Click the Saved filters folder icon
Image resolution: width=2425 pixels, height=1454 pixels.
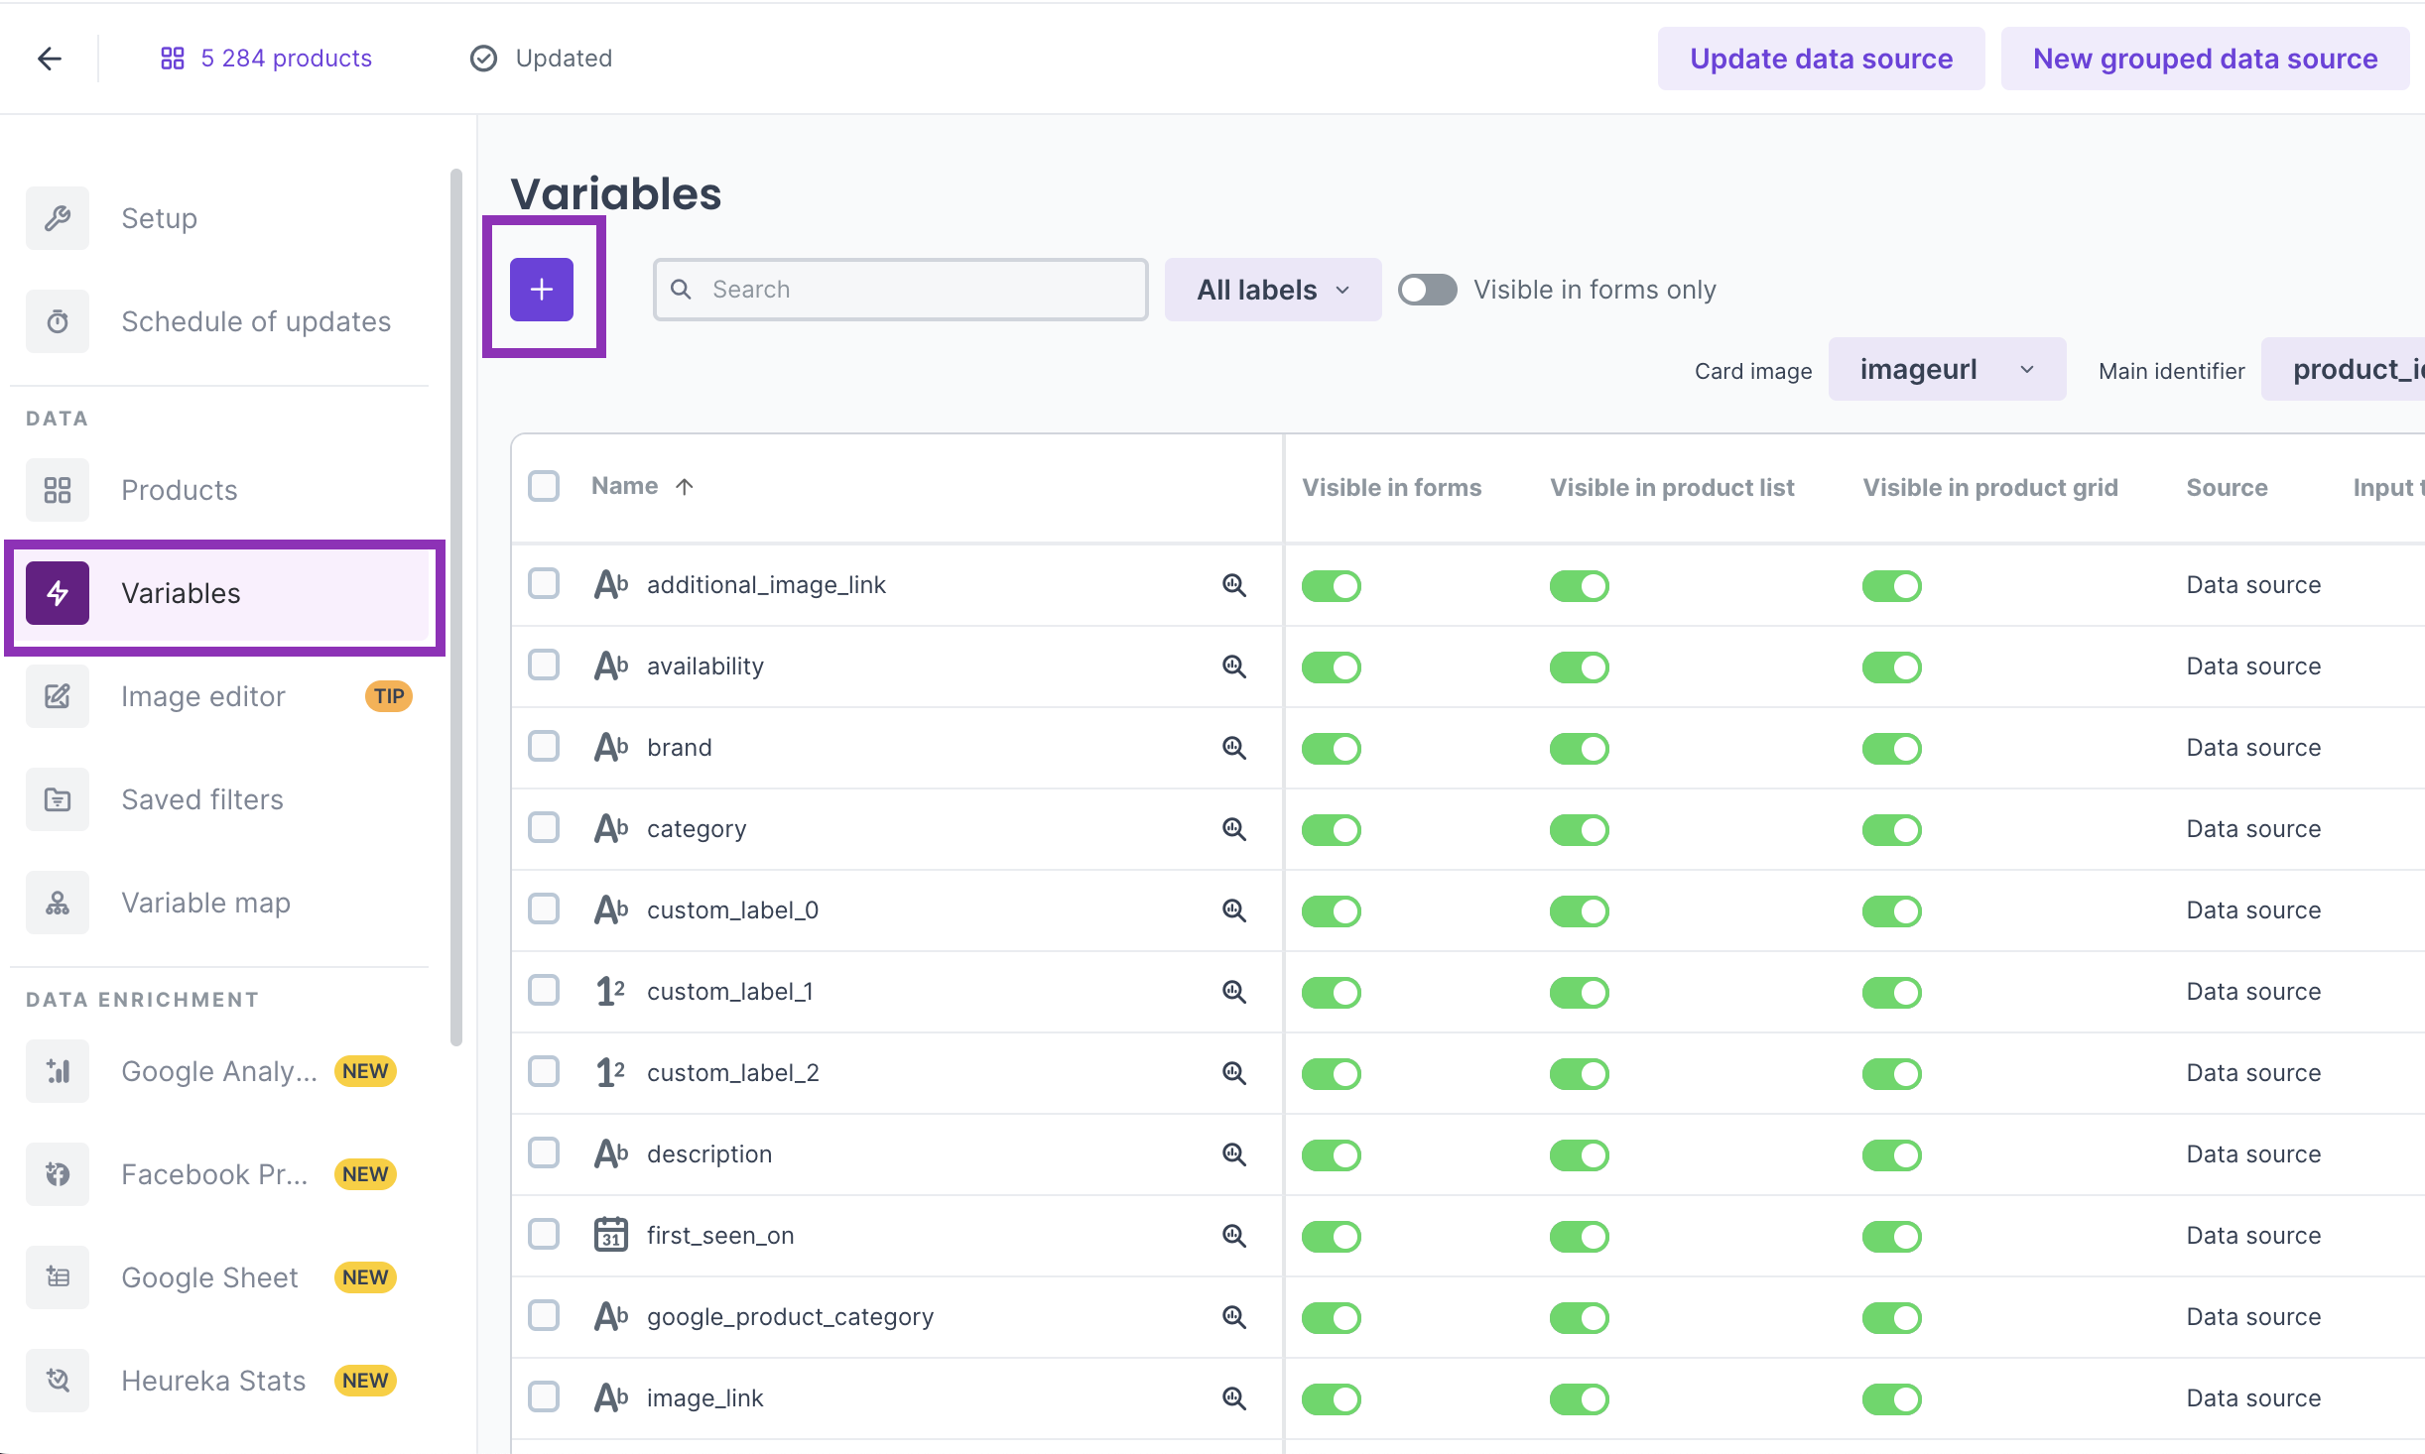pyautogui.click(x=58, y=799)
